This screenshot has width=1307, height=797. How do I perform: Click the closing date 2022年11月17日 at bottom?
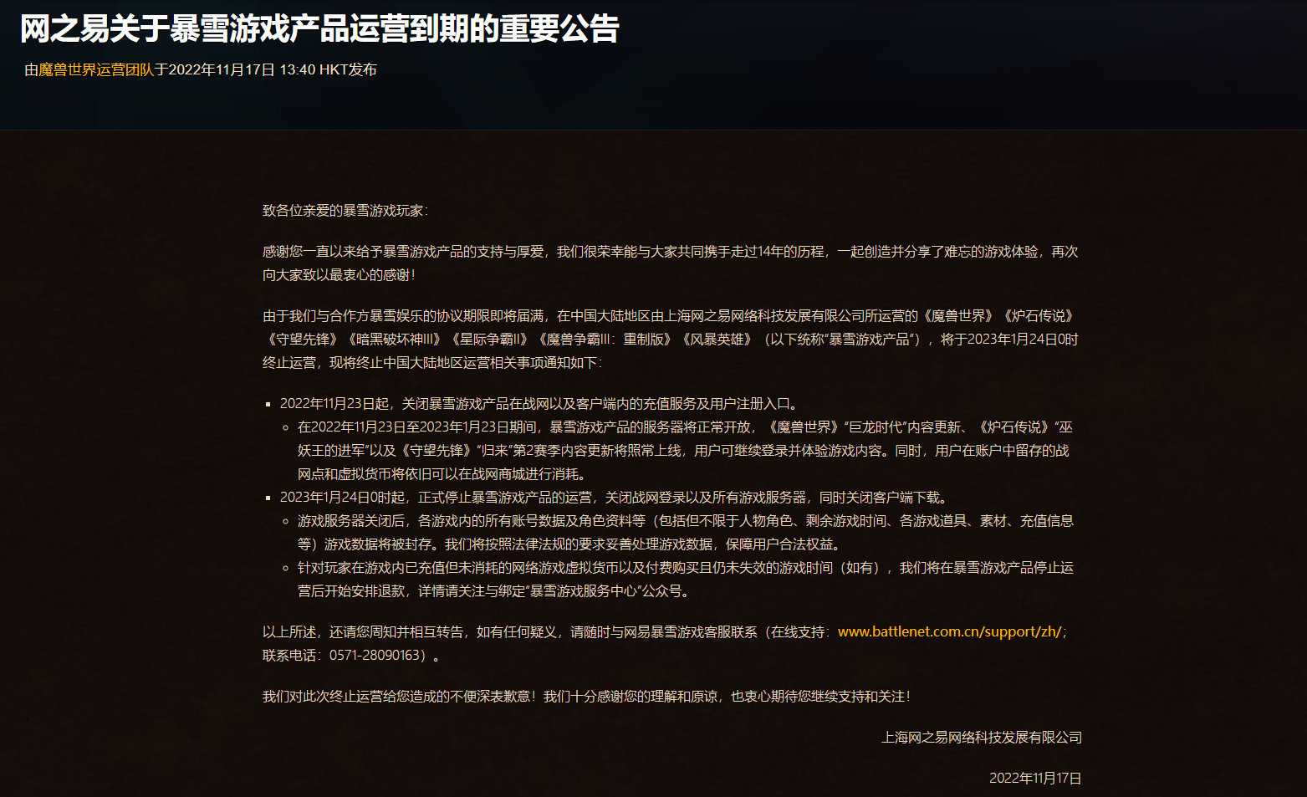[x=1034, y=778]
